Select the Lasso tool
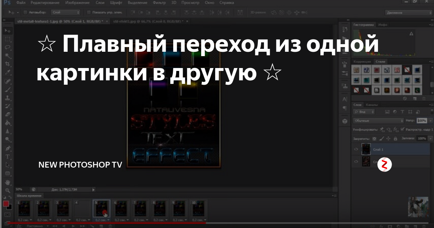The width and height of the screenshot is (434, 228). click(8, 47)
